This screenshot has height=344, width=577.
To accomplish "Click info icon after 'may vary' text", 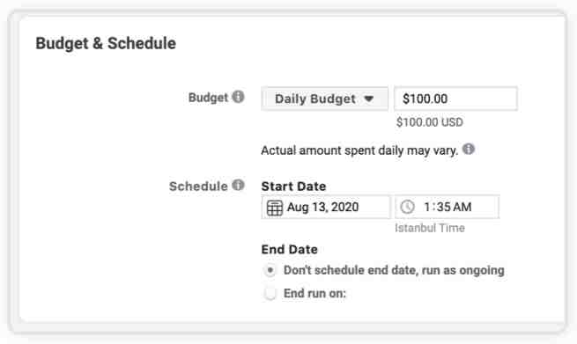I will pos(469,150).
